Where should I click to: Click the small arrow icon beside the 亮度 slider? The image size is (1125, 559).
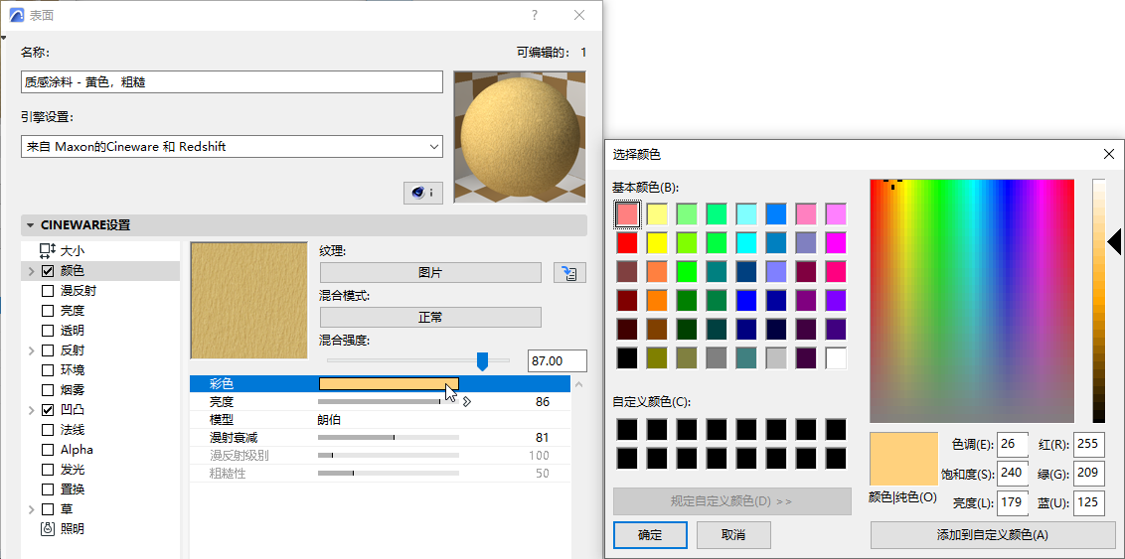[467, 402]
